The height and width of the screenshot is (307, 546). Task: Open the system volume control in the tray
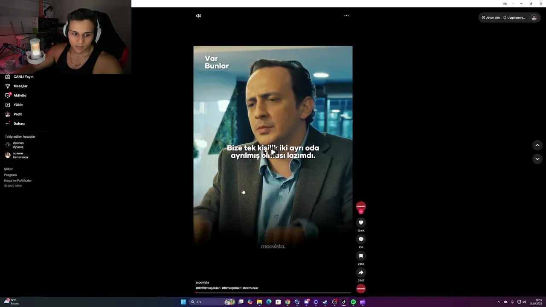(524, 302)
